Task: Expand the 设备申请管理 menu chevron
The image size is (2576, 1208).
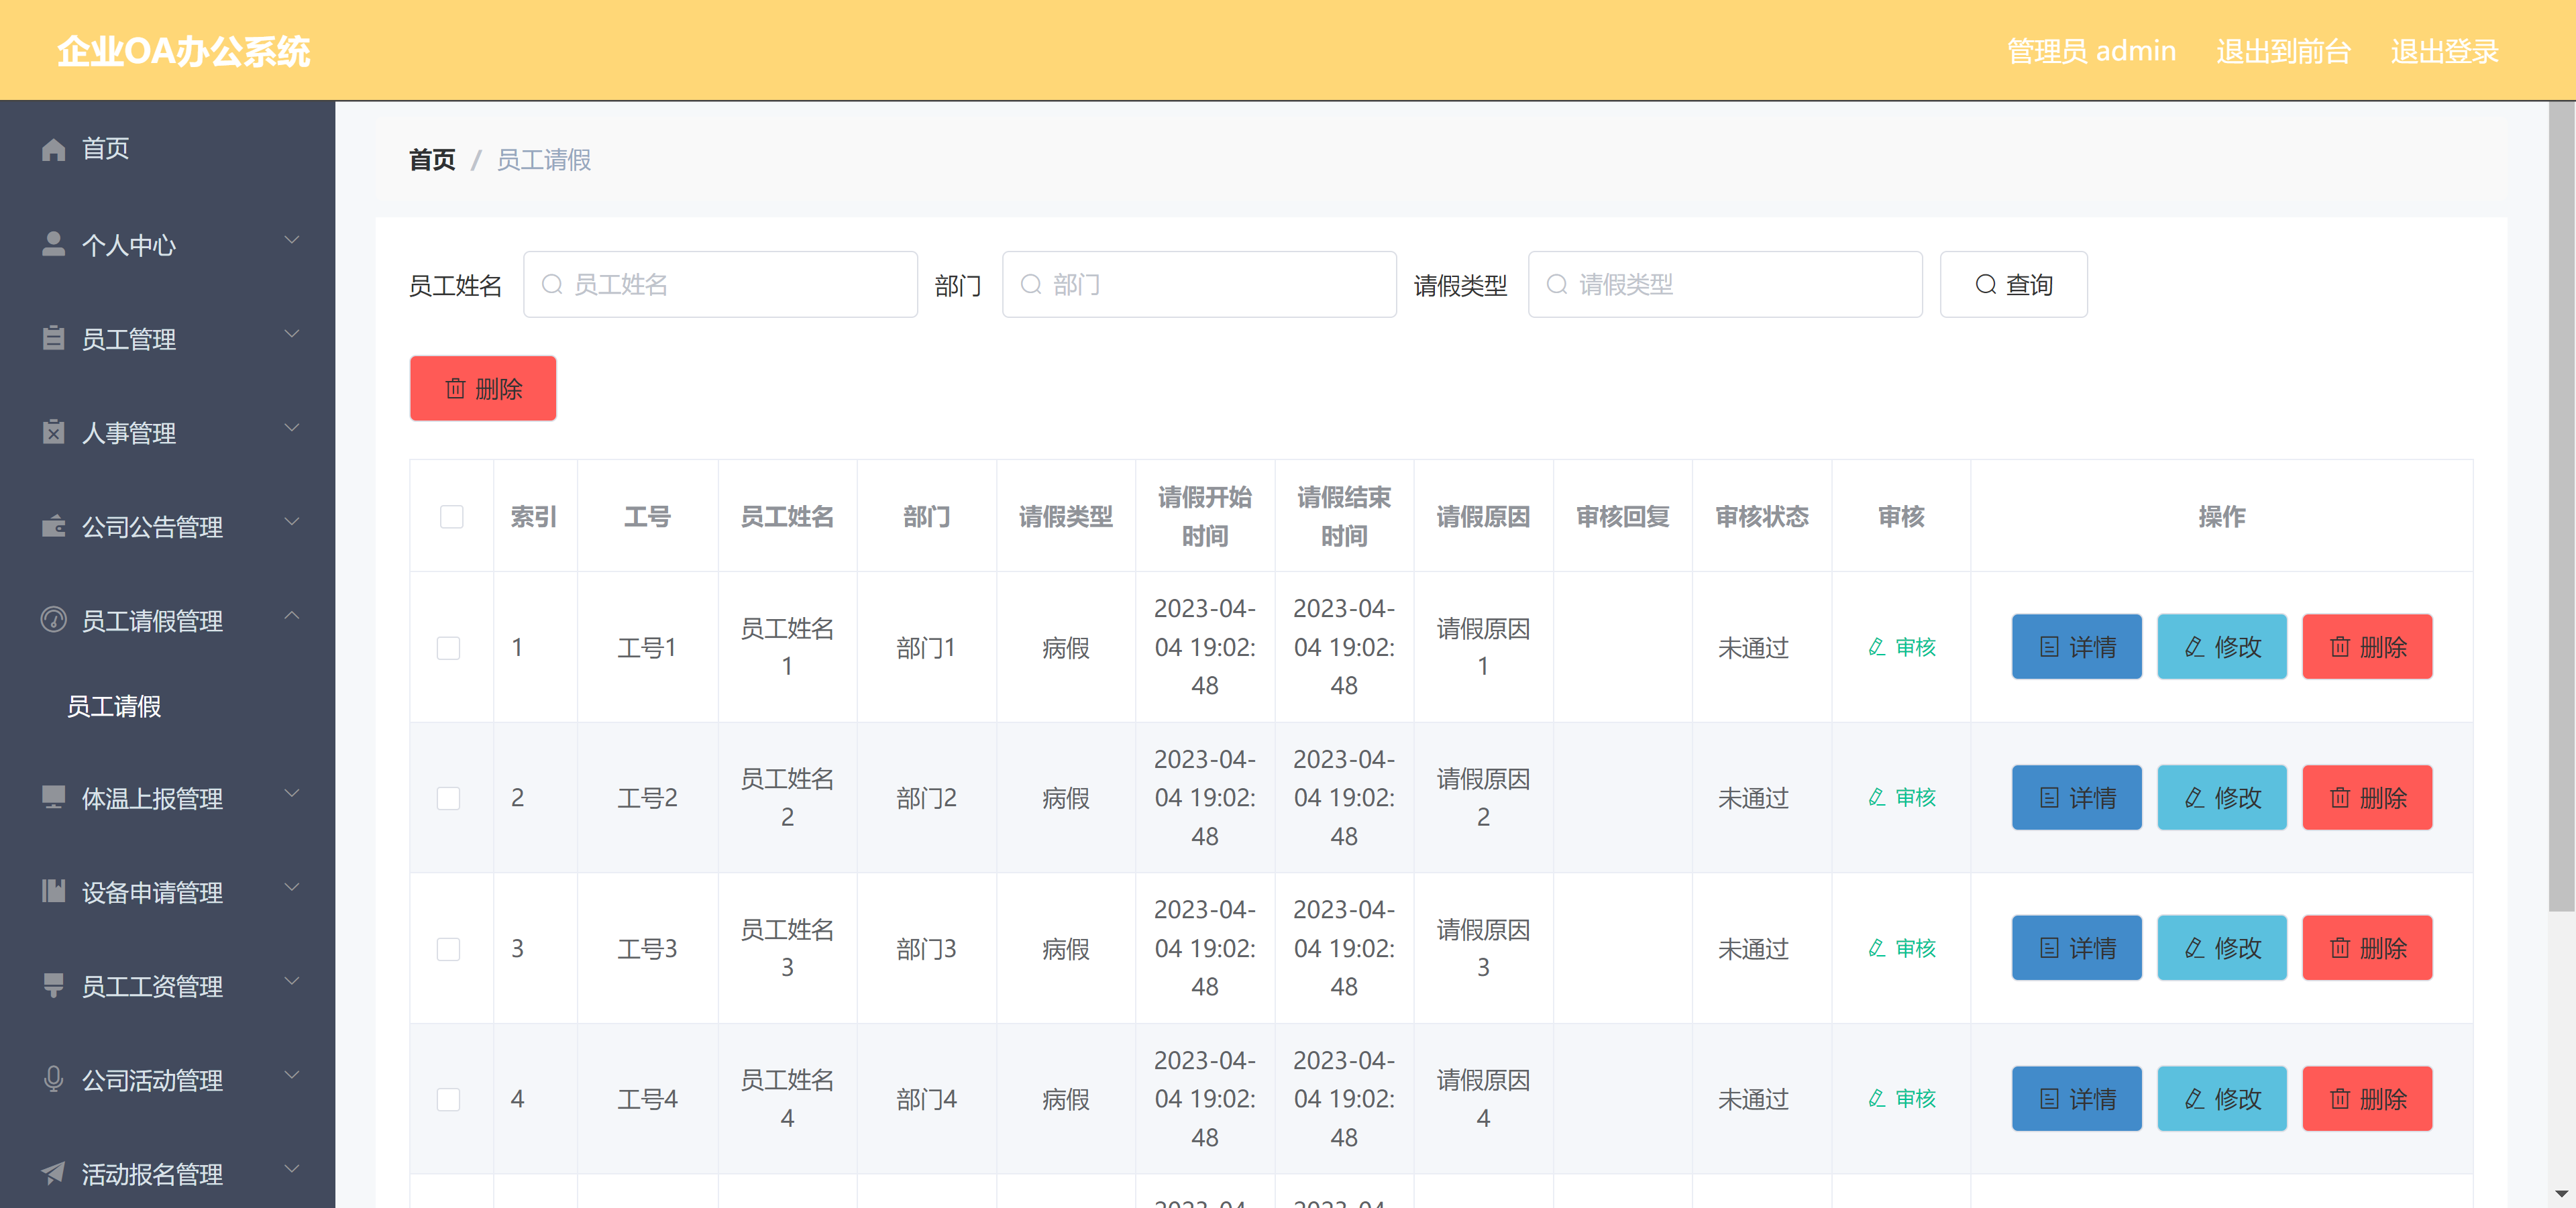Action: pos(292,888)
